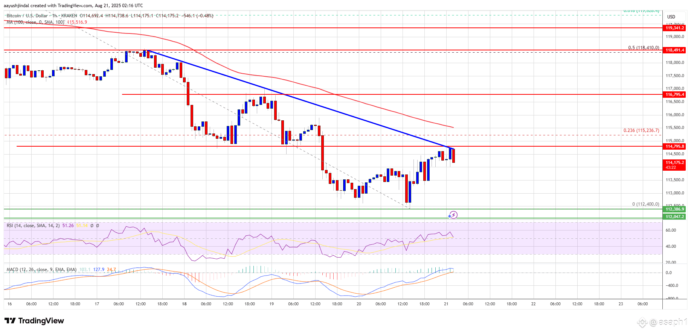Click the TradingView logo
Screen dimensions: 691x332
pos(34,321)
